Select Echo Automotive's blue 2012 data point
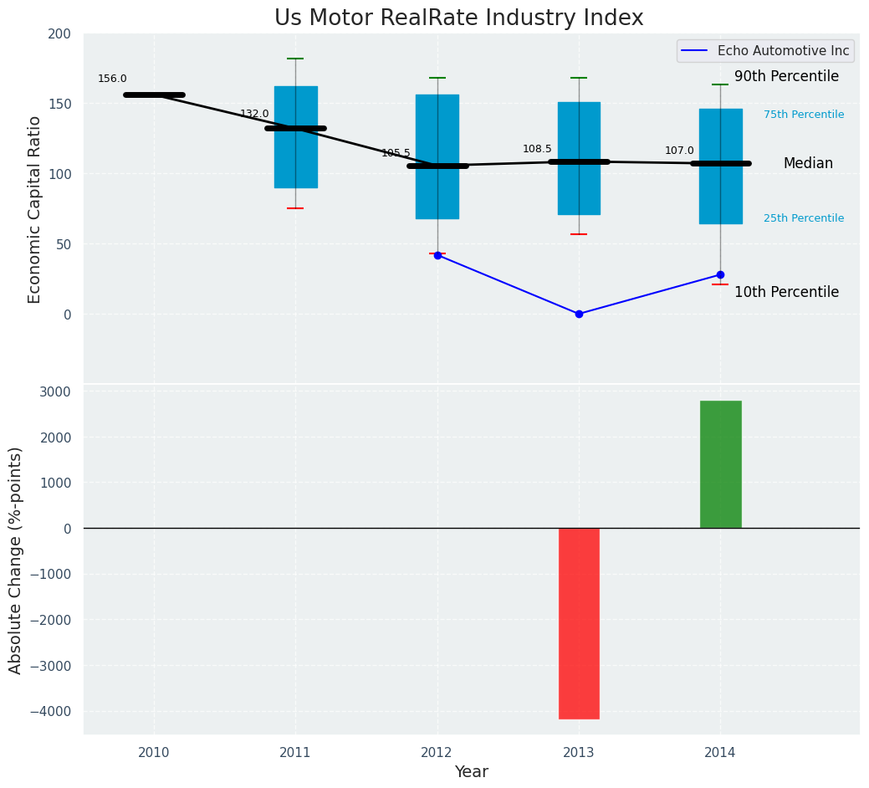 coord(437,255)
